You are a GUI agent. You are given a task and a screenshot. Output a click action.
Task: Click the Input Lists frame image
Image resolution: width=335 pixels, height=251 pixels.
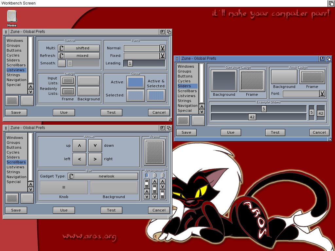(x=68, y=81)
